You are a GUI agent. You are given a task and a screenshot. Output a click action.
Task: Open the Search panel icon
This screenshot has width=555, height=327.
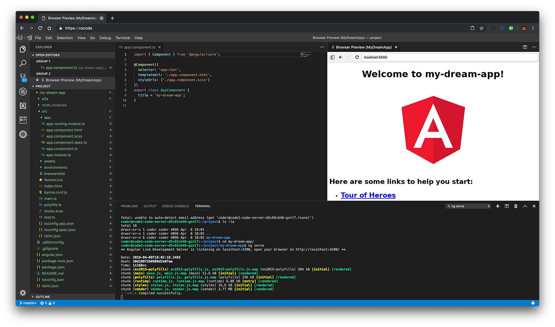pos(23,63)
